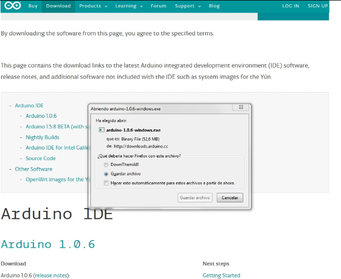Open the release notes link
The image size is (341, 279).
[x=51, y=275]
